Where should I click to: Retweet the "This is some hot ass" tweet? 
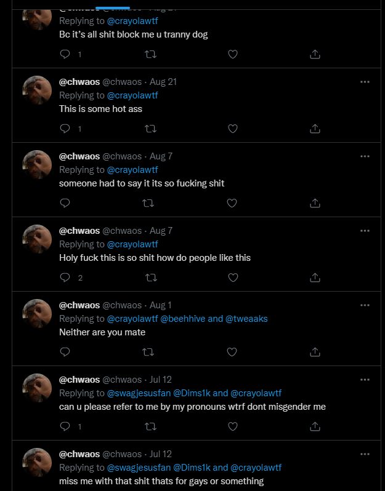(150, 129)
